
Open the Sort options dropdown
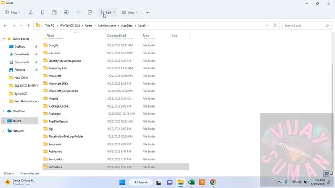pyautogui.click(x=108, y=13)
